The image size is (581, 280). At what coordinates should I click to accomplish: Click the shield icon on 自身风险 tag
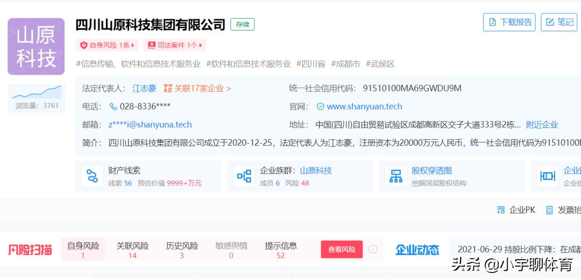click(x=84, y=45)
